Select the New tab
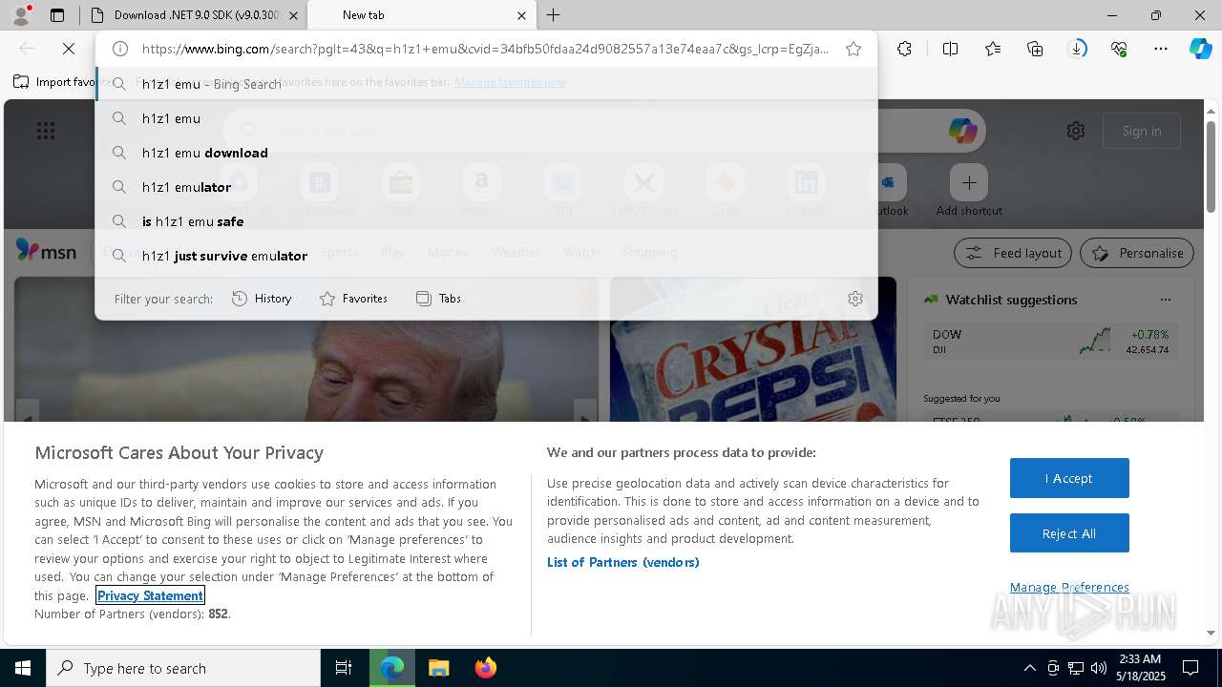Image resolution: width=1222 pixels, height=687 pixels. tap(422, 15)
